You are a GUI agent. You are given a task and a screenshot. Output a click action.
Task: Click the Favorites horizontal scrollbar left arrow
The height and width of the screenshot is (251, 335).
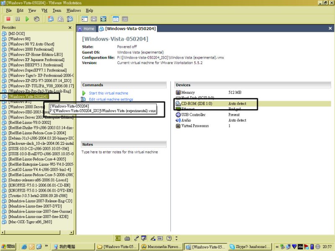[x=3, y=232]
